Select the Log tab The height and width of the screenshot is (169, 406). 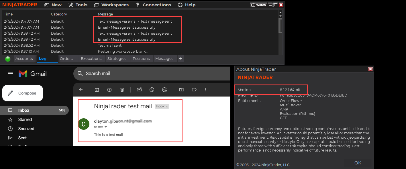pyautogui.click(x=47, y=59)
